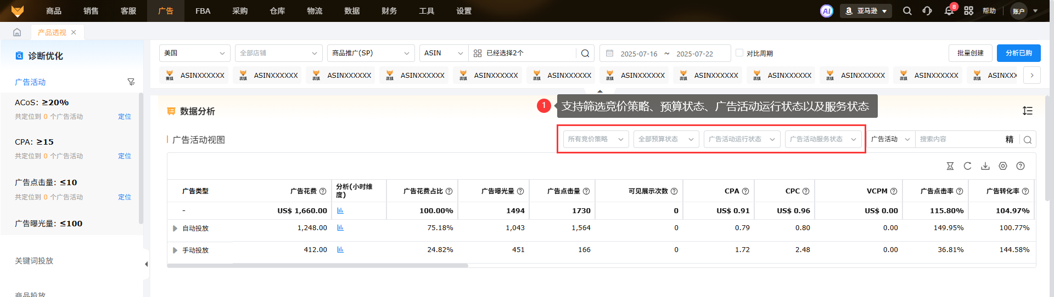Open the 所有竞价策略 dropdown
Screen dimensions: 1054x297
[596, 139]
